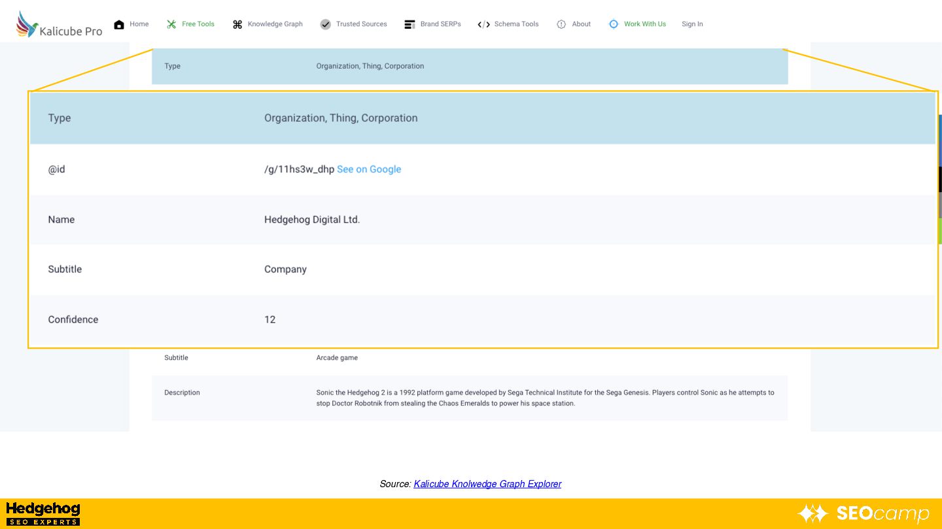Click the Hedgehog SEO Experts logo
This screenshot has height=529, width=942.
point(43,514)
